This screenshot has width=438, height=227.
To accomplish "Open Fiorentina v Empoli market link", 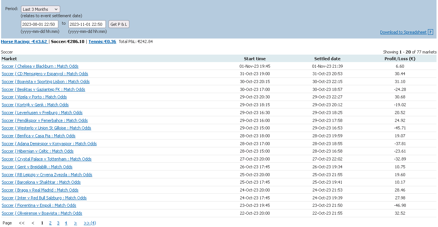I will coord(39,205).
